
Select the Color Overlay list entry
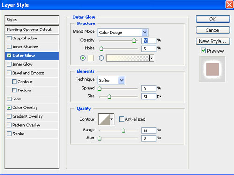coord(32,108)
